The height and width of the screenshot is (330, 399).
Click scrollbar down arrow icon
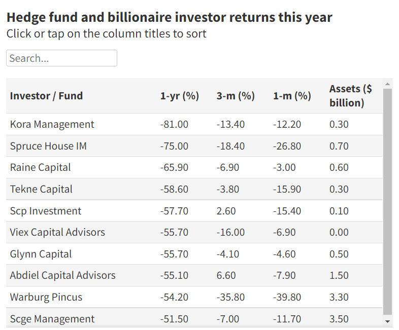pos(388,321)
